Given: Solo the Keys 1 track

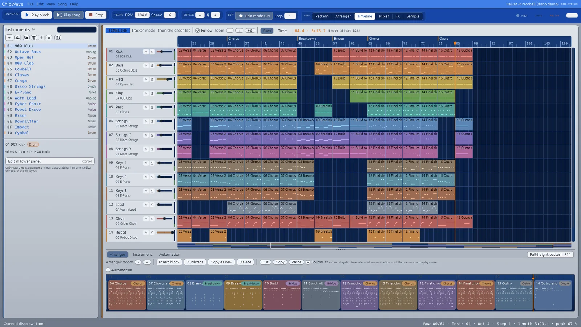Looking at the screenshot, I should coord(152,163).
